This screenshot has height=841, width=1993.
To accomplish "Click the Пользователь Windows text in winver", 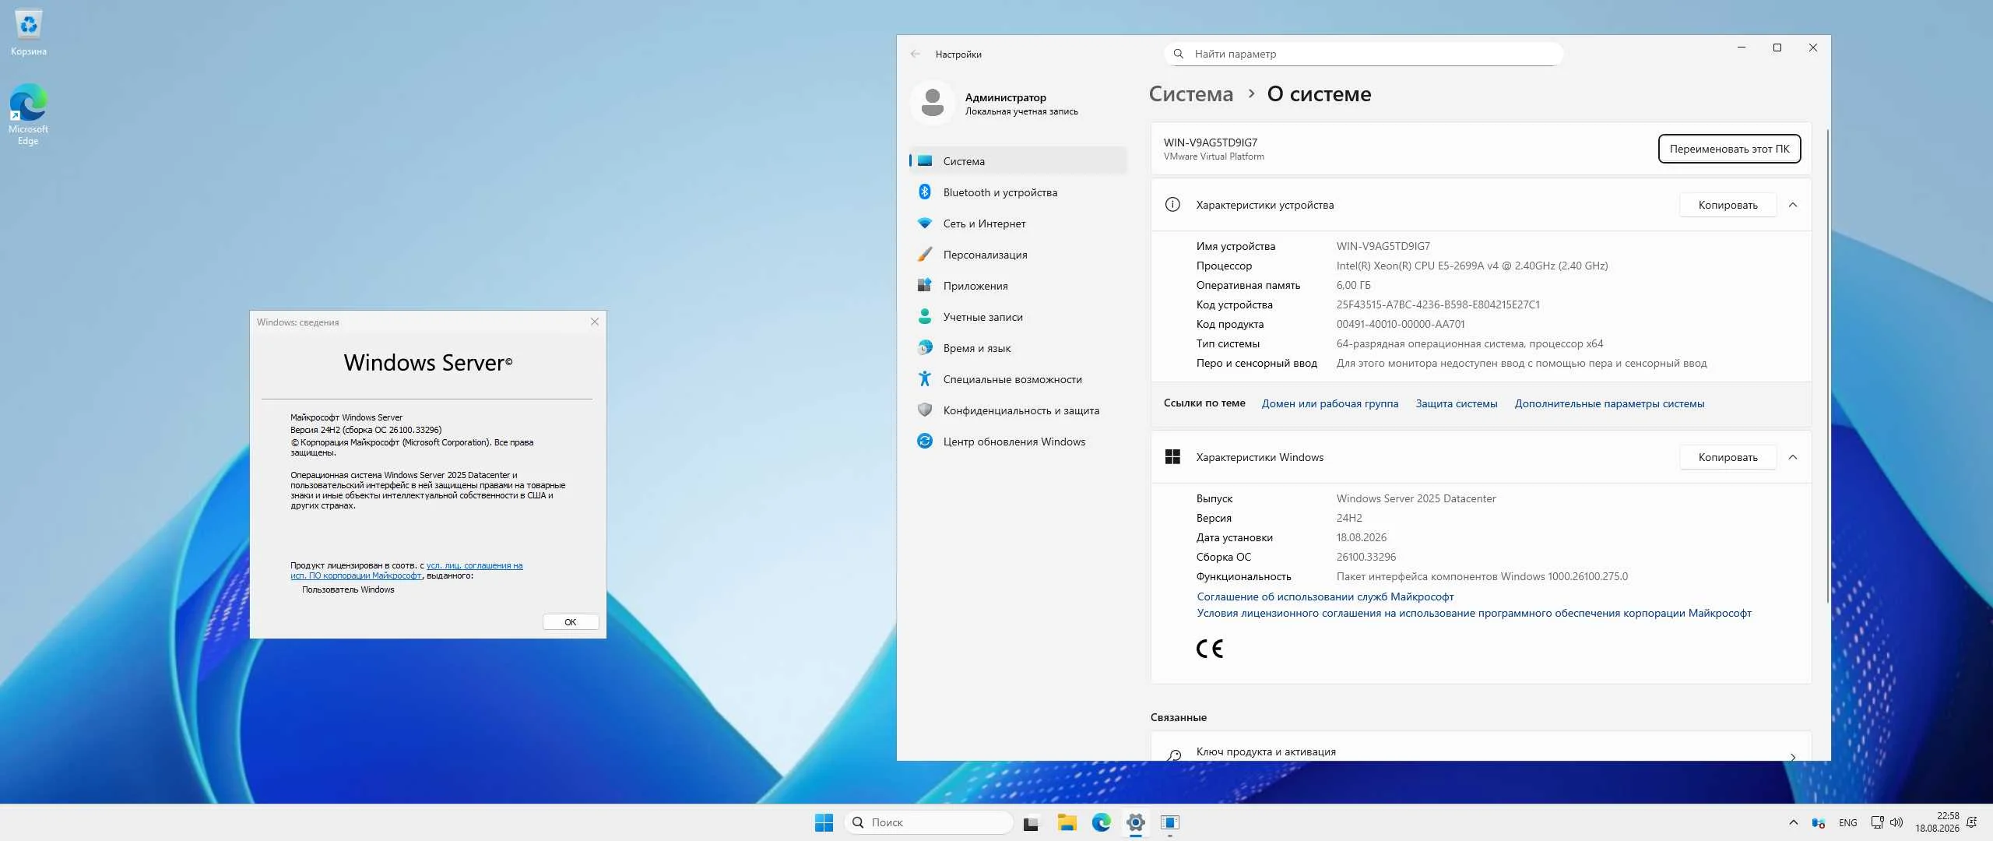I will pyautogui.click(x=348, y=589).
